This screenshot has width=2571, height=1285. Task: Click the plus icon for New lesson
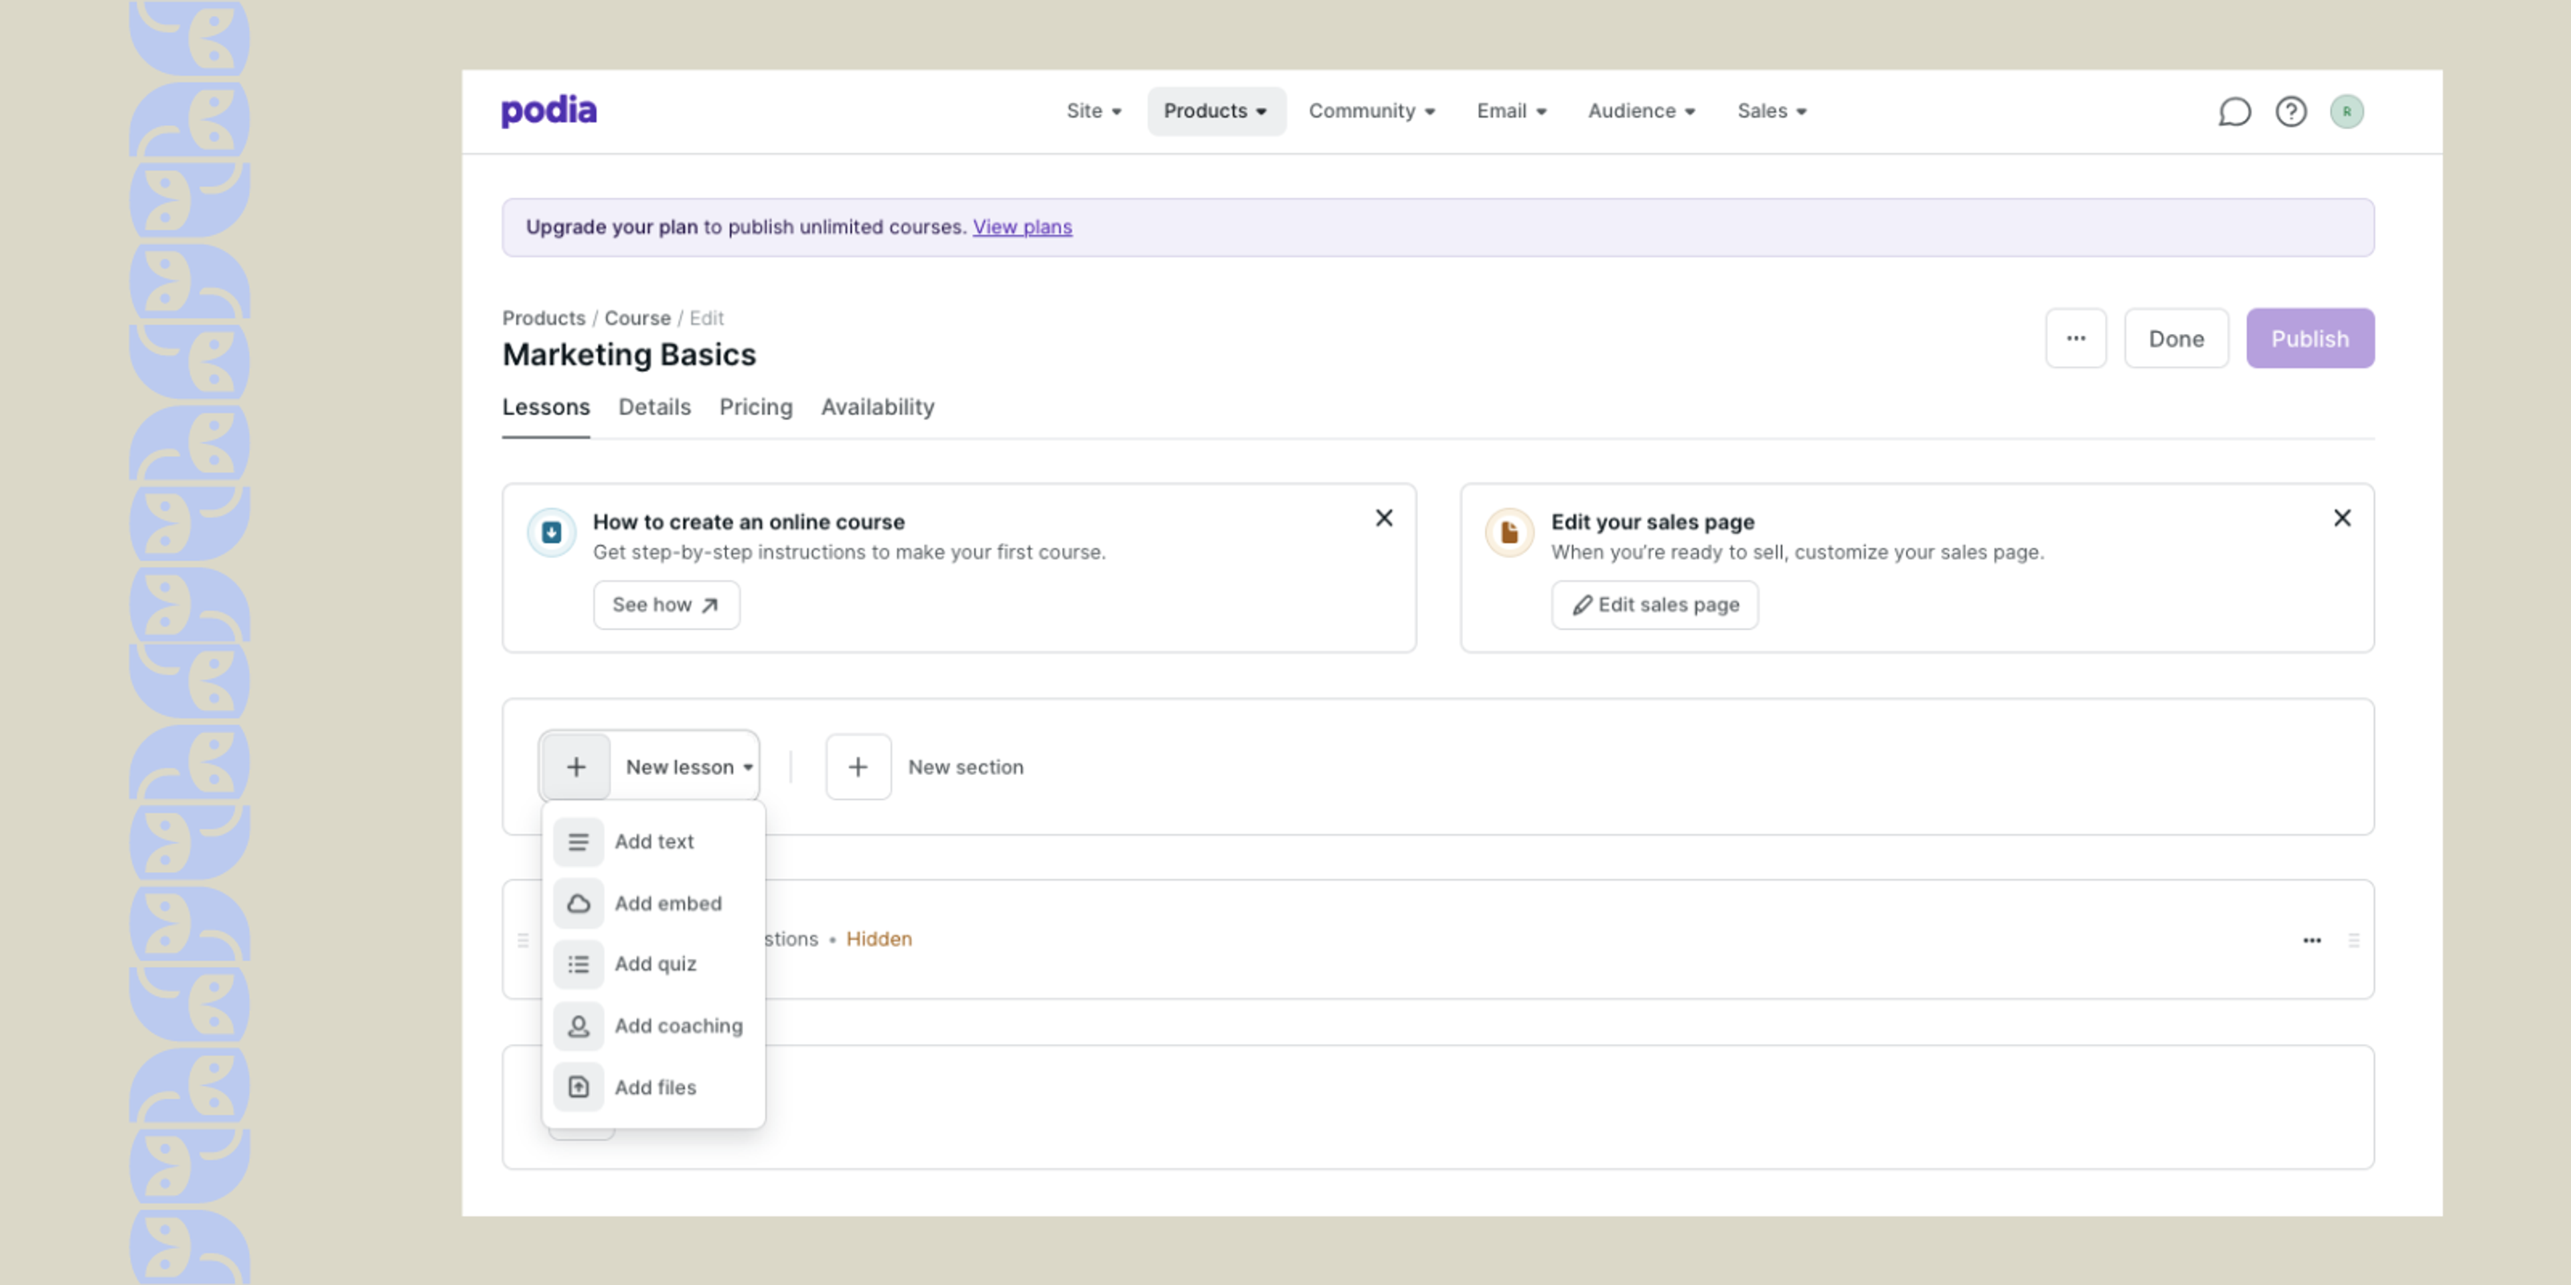click(576, 767)
